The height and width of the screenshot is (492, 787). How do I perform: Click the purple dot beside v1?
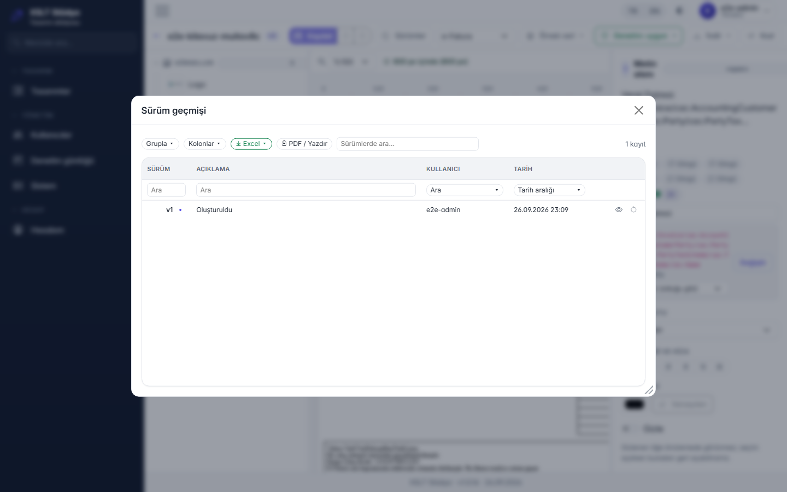click(180, 210)
